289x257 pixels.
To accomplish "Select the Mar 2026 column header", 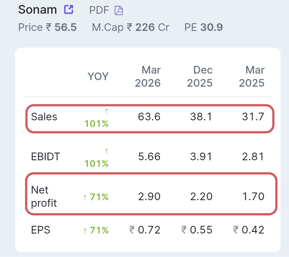I will tap(148, 76).
